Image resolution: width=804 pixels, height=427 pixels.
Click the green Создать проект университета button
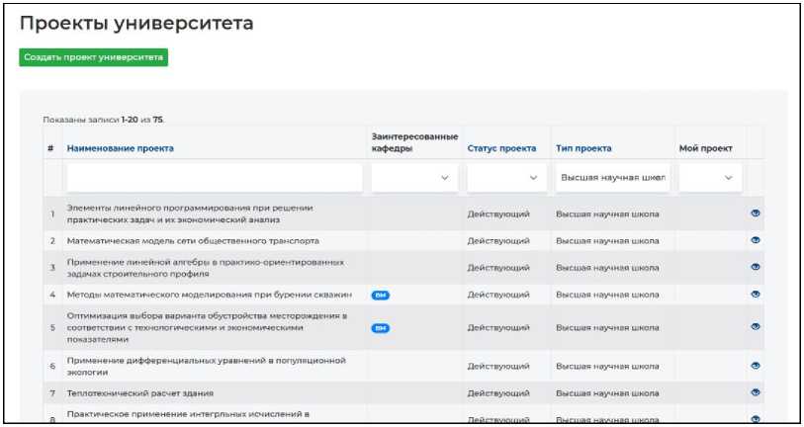tap(93, 57)
